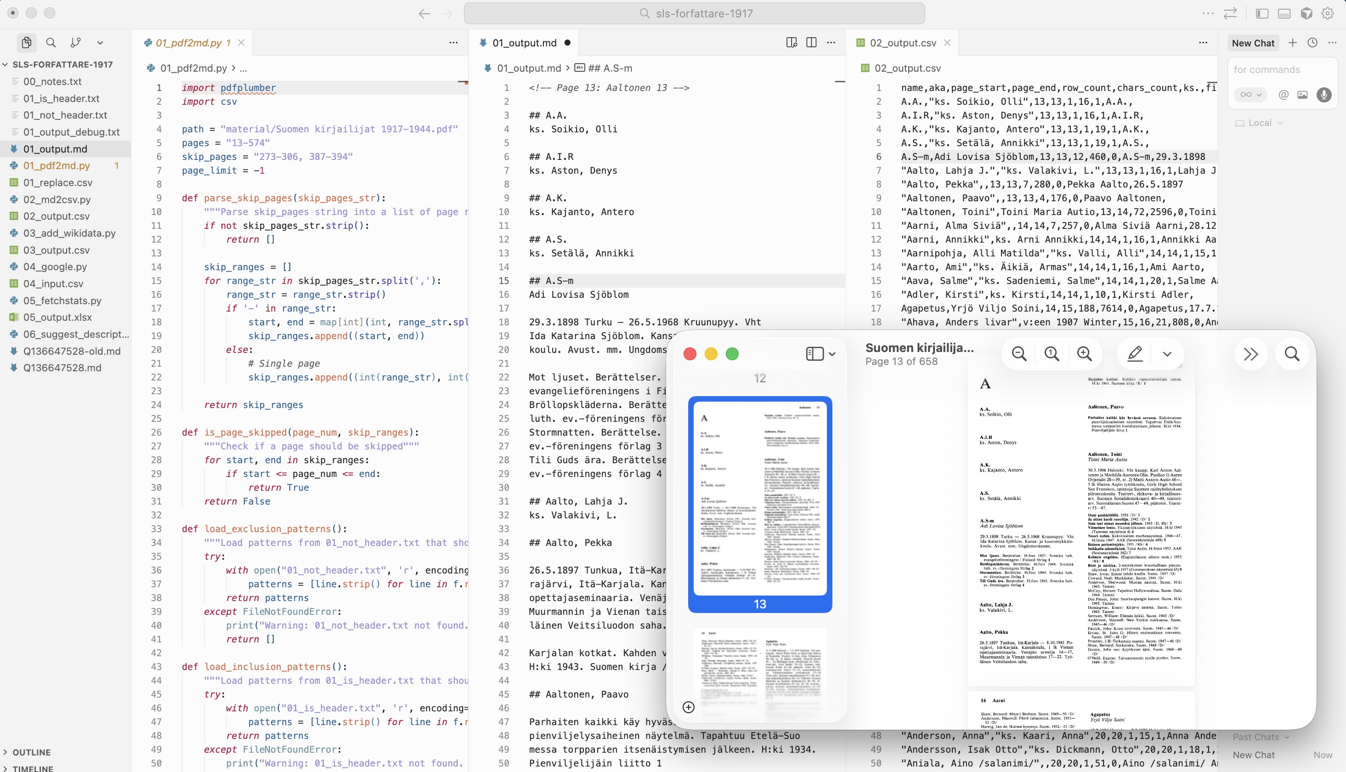Attach an image using the picture icon
The width and height of the screenshot is (1346, 772).
click(1304, 95)
